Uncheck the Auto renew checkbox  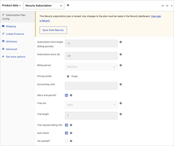coord(66,133)
